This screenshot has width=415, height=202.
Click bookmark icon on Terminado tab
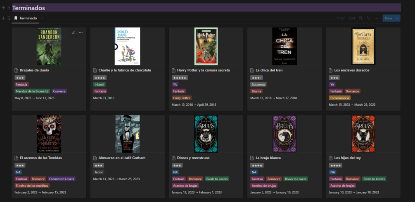16,18
